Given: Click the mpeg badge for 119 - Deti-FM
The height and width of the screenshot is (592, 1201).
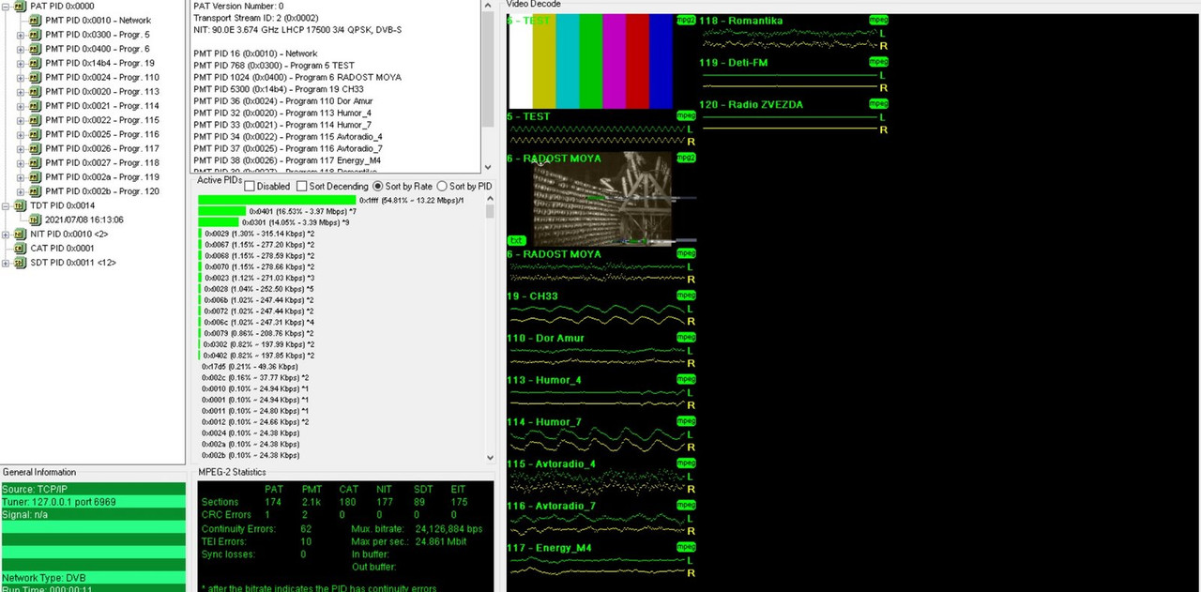Looking at the screenshot, I should click(x=878, y=62).
